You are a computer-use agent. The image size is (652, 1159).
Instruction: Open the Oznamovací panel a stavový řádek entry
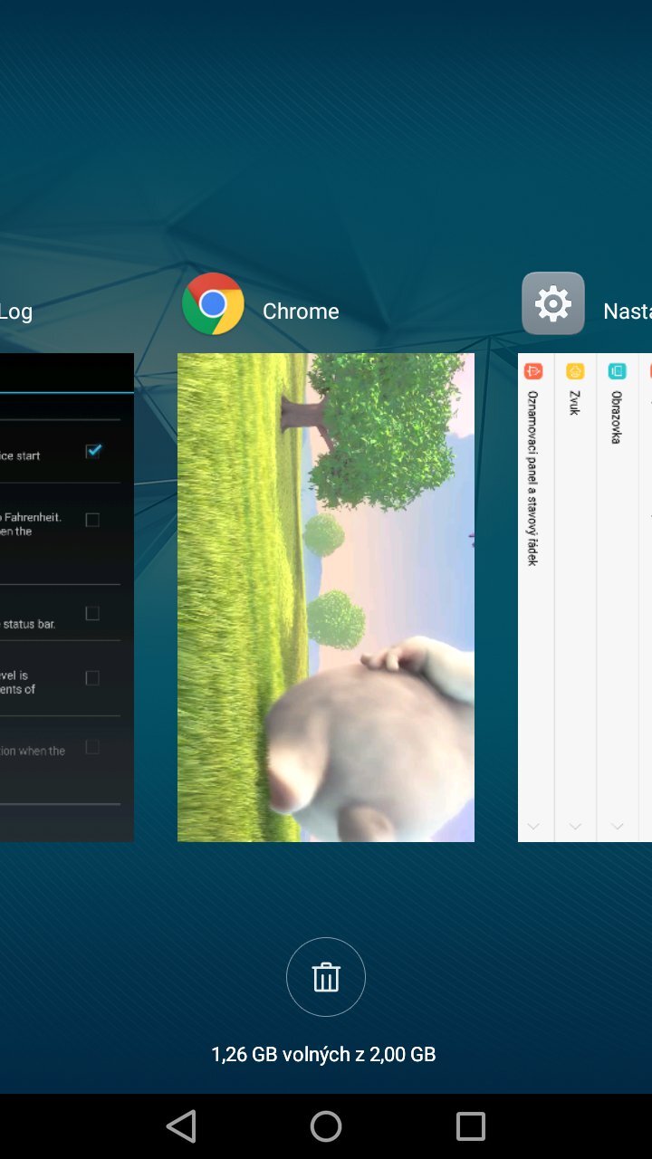point(533,478)
